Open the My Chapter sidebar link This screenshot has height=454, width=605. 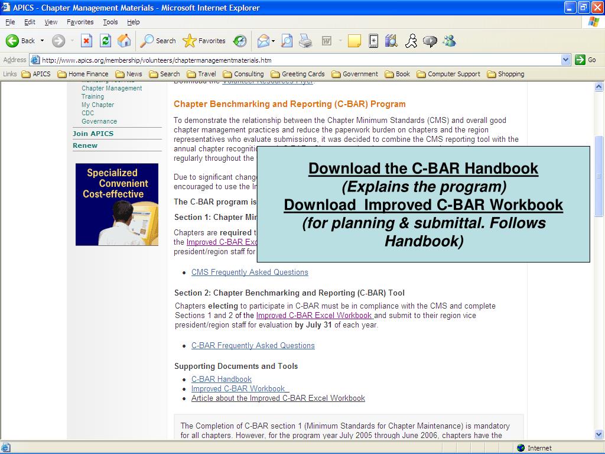click(97, 105)
